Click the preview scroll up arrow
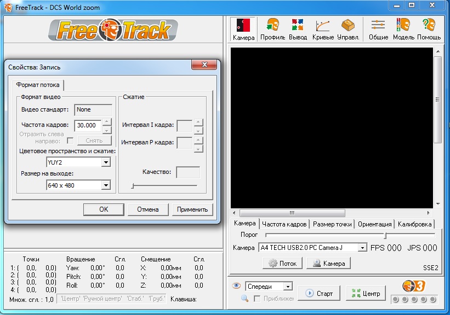Viewport: 450px width, 315px height. (438, 51)
